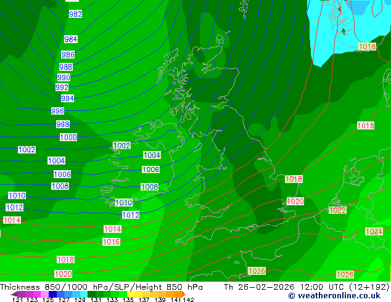Click the legend value 121

point(17,300)
